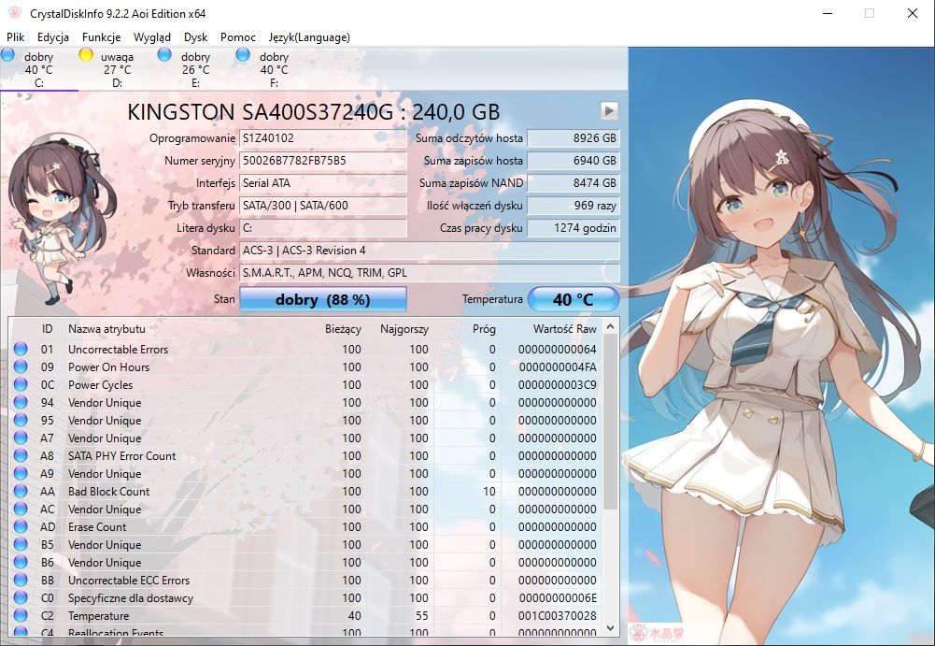
Task: Click the attribute list scroll up arrow
Action: click(x=610, y=326)
